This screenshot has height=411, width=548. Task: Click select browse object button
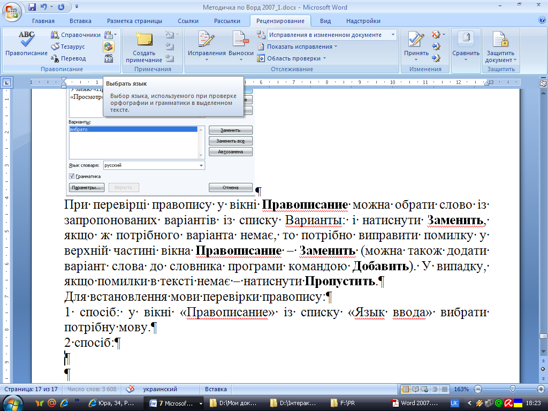tap(543, 369)
